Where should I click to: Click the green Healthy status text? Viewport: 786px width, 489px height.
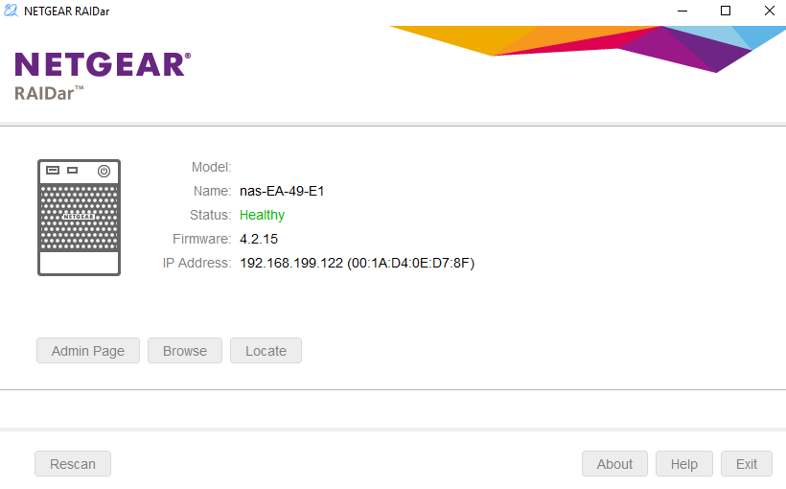262,215
